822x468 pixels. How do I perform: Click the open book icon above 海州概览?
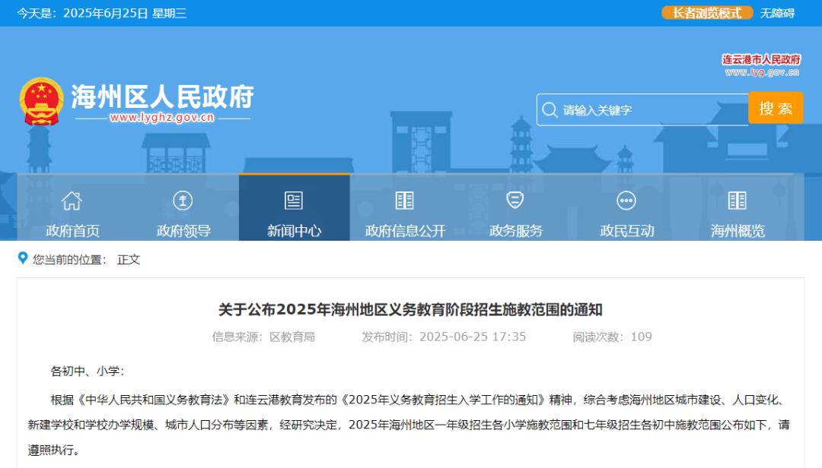click(737, 201)
